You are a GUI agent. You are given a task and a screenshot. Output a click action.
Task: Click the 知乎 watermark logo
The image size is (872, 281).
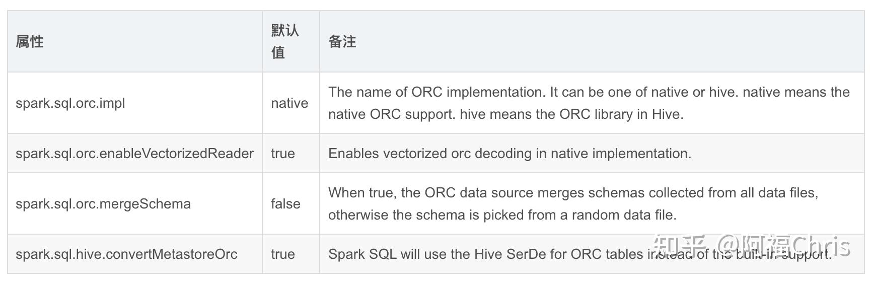point(683,246)
